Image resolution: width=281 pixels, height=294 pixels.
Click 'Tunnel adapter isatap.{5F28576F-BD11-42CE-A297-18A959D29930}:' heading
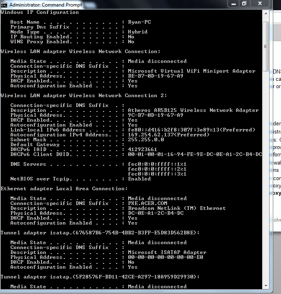pos(100,277)
